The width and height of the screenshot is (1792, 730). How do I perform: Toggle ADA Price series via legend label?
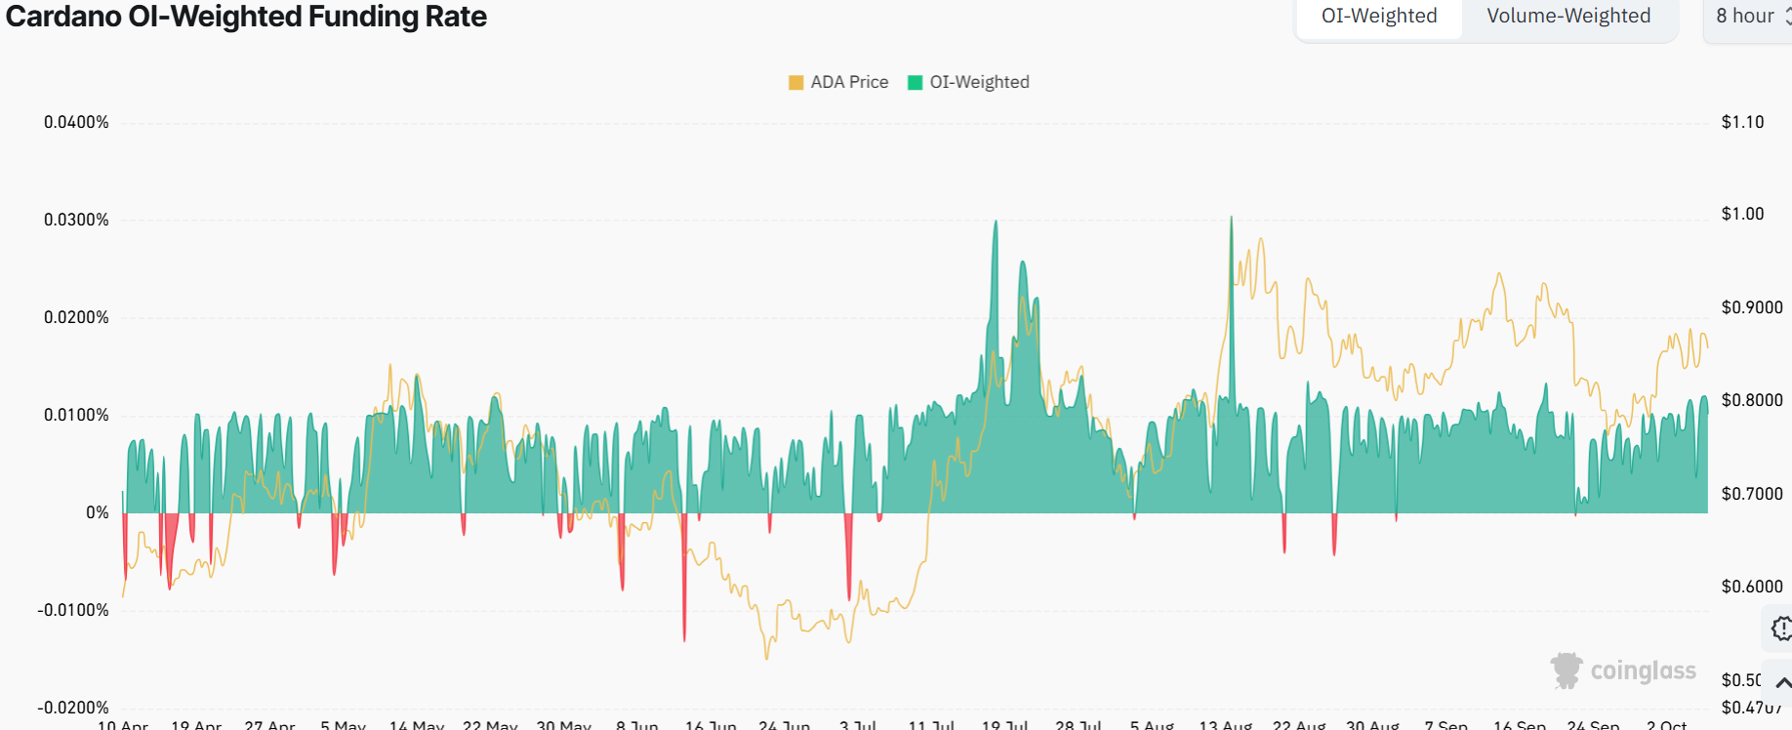click(849, 83)
